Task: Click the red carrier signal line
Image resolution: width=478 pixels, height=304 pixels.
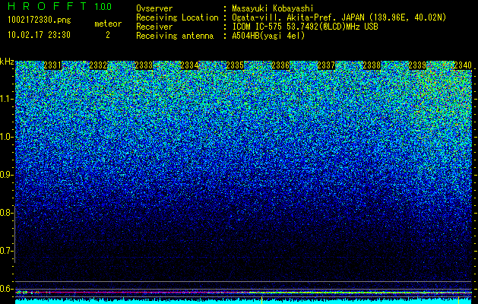Action: [x=244, y=293]
